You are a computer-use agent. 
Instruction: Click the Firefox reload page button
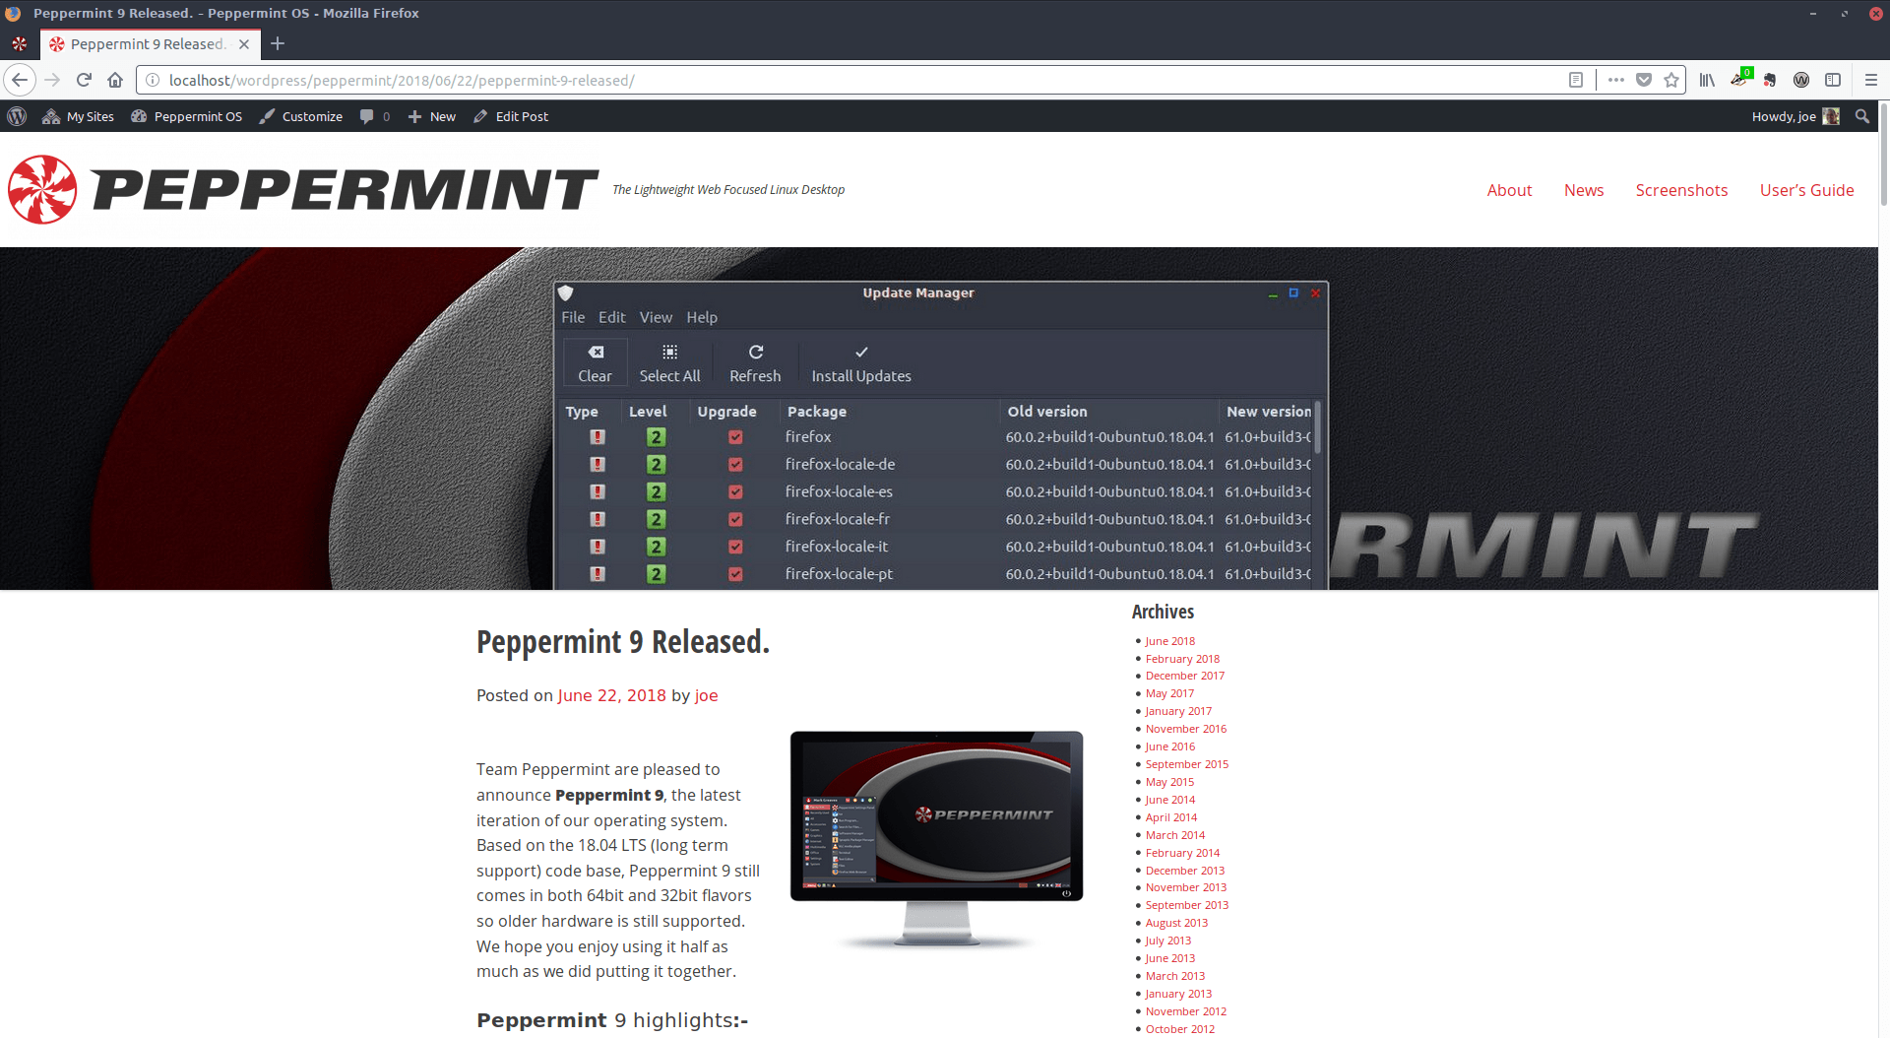click(84, 80)
